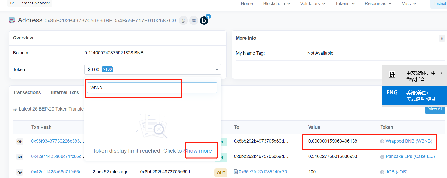Open the More Info three-dot menu
Screen dimensions: 447x178
(x=442, y=38)
